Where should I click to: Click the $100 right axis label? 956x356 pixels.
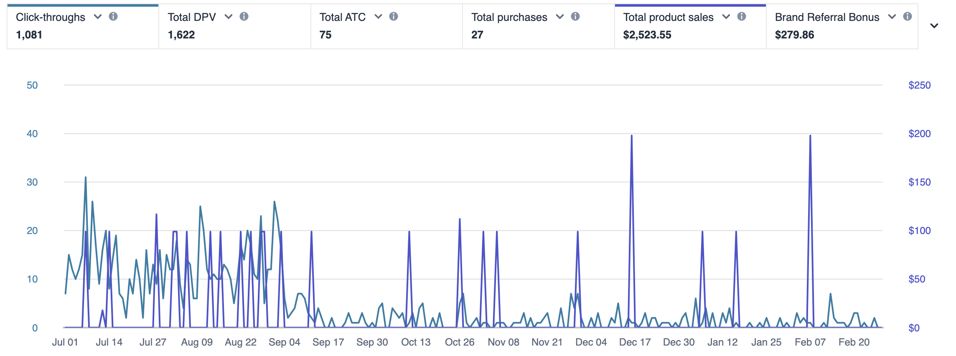pos(920,231)
